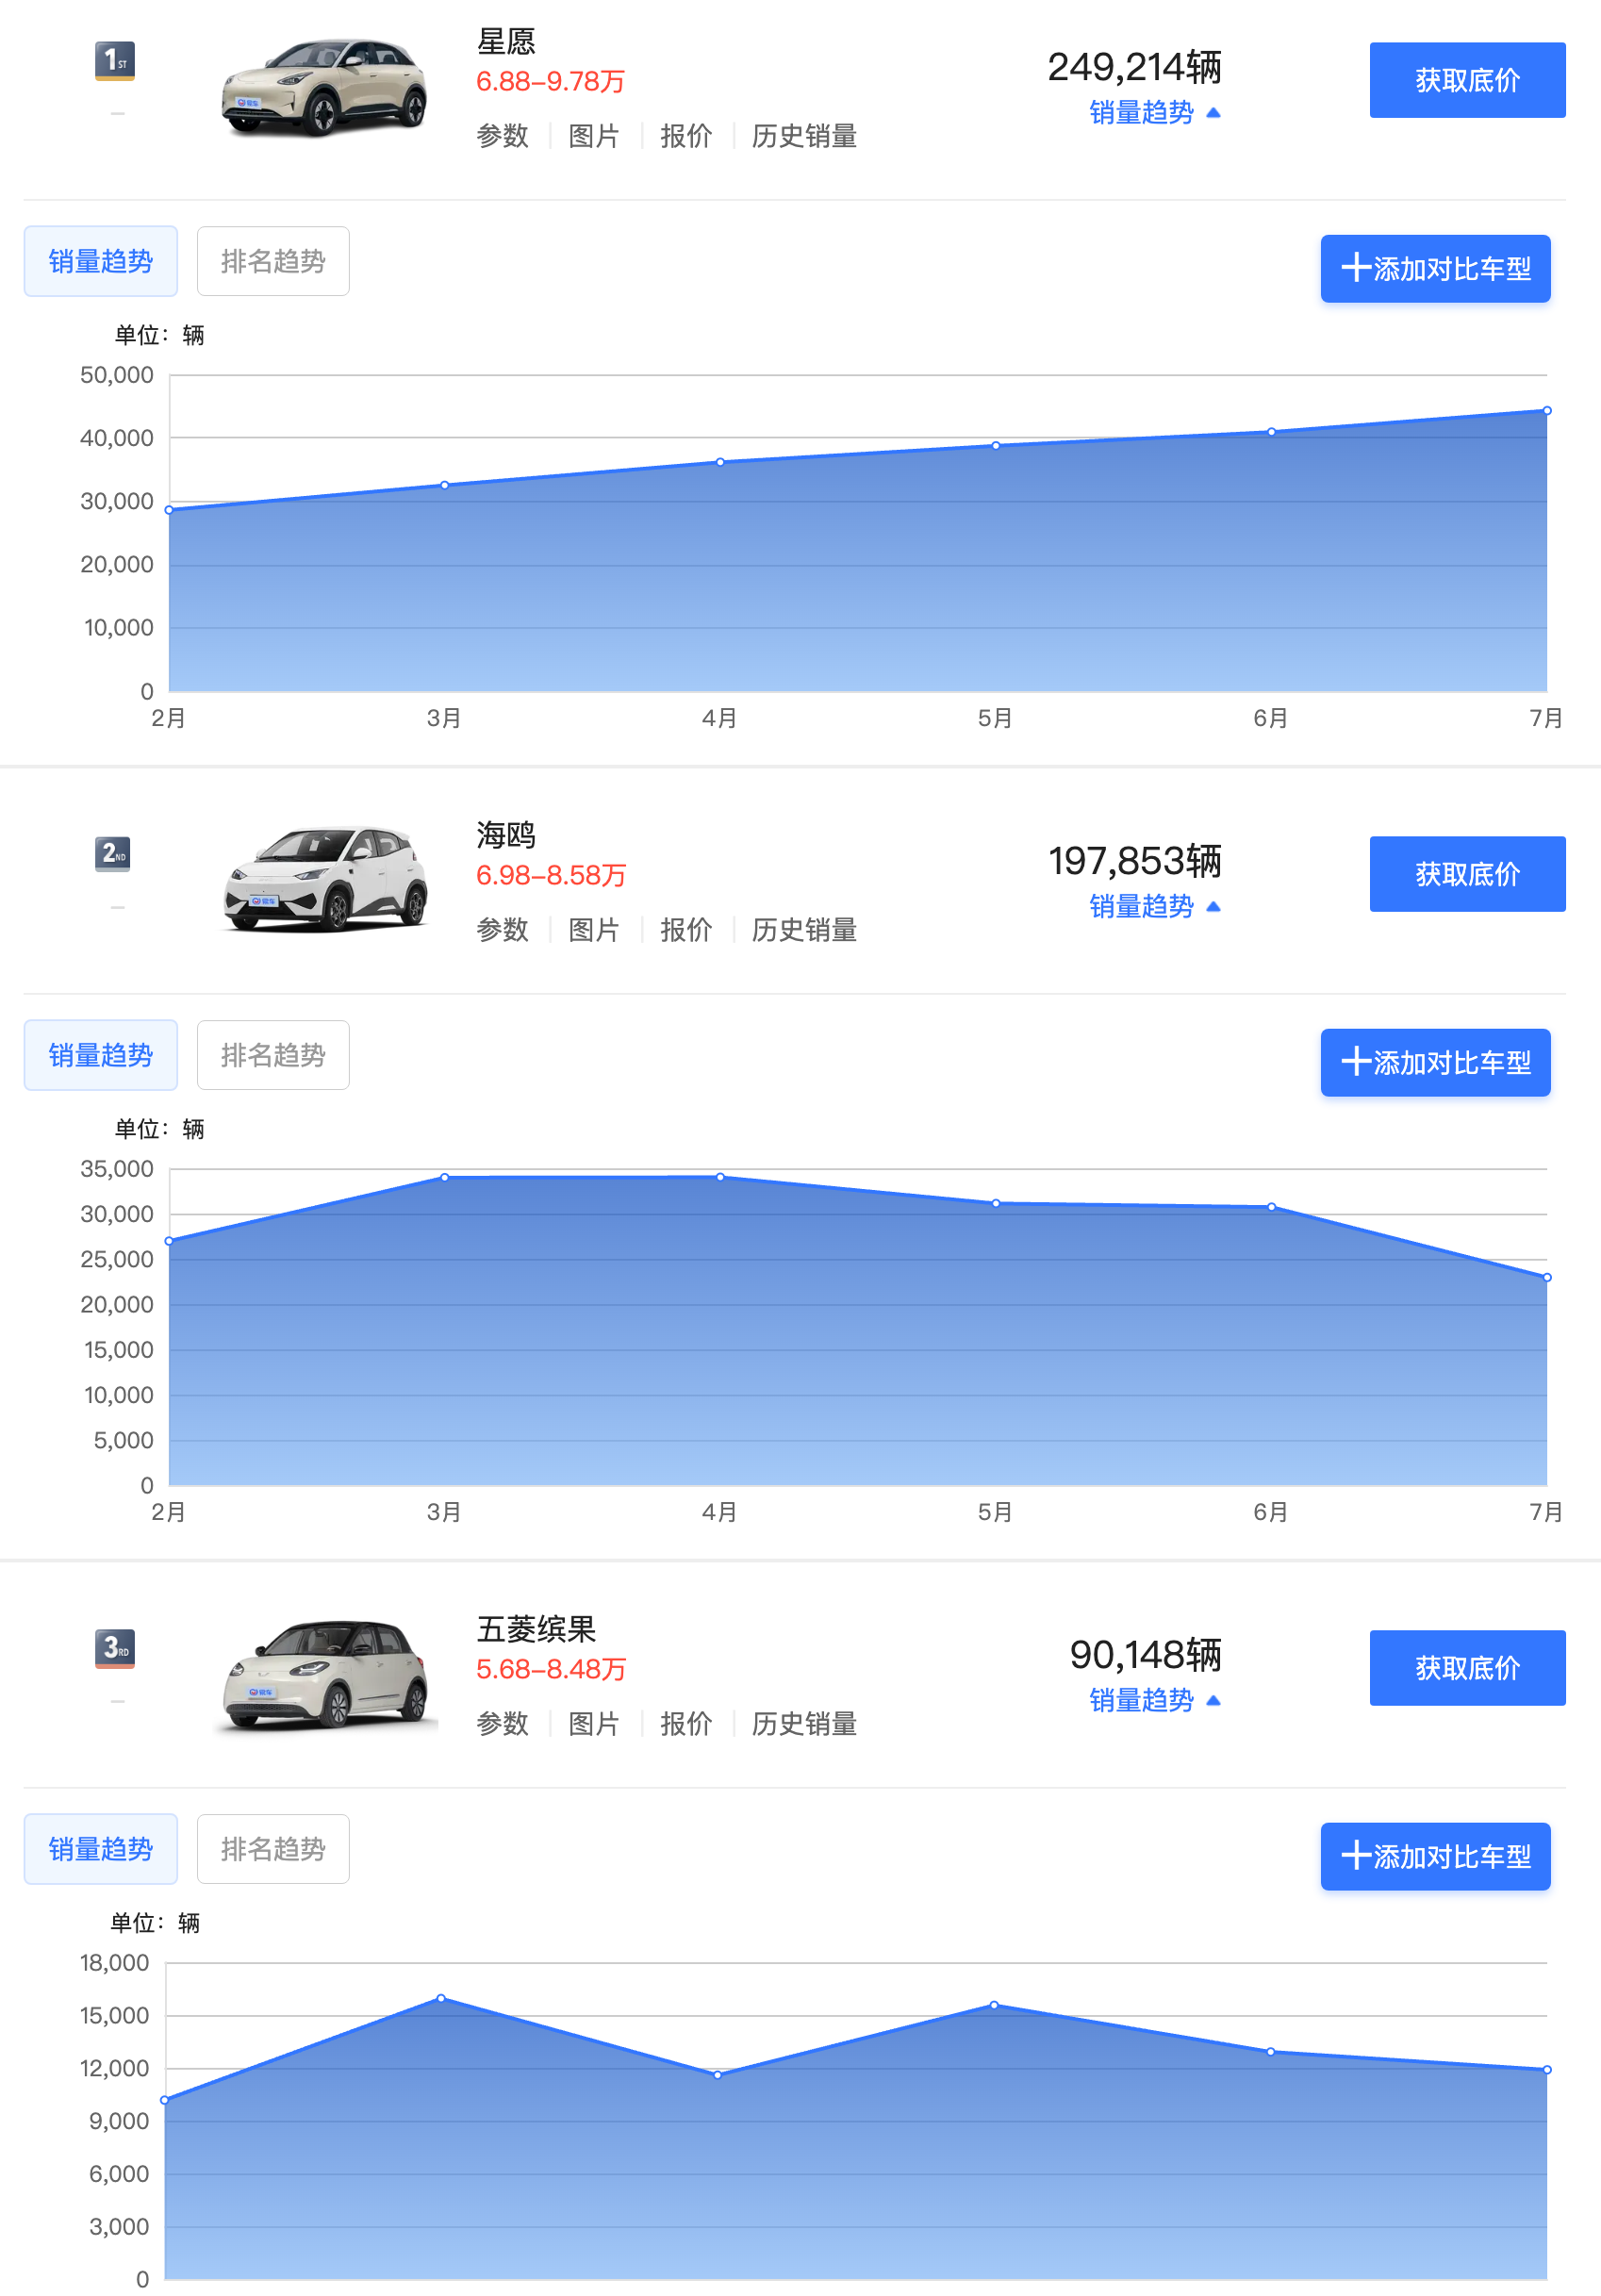Click 获取底价 button for 海鸥
This screenshot has height=2296, width=1601.
tap(1466, 874)
